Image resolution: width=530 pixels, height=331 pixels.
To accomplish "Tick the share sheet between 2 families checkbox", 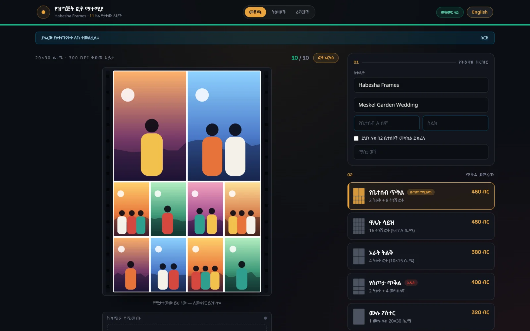I will [x=356, y=138].
